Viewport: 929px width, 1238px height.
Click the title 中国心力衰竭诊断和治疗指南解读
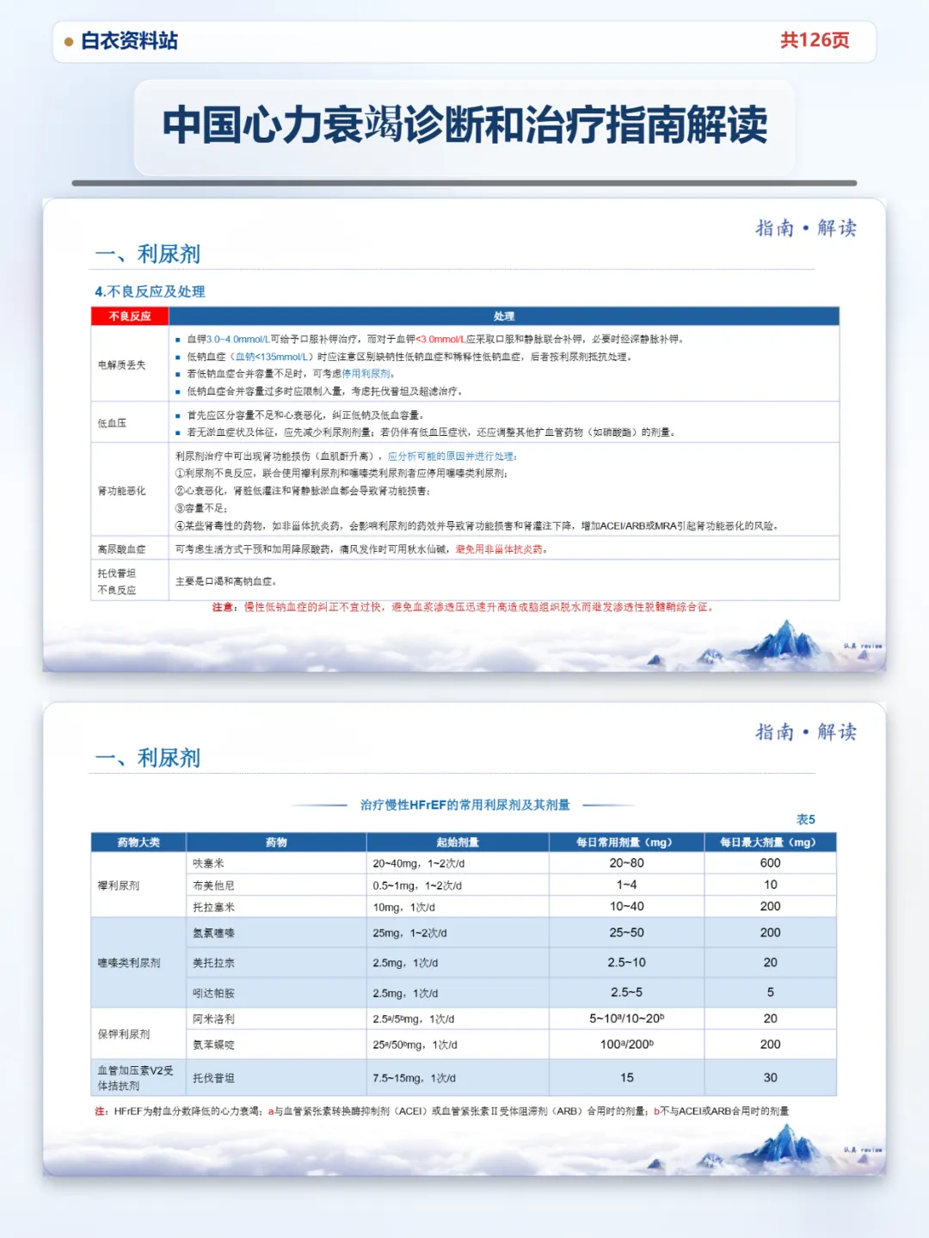(x=464, y=126)
